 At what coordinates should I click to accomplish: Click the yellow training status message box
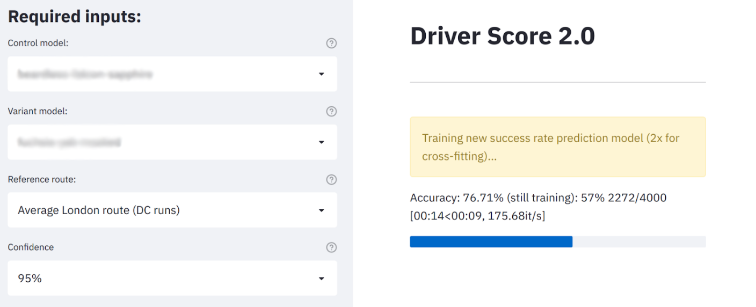pos(557,147)
